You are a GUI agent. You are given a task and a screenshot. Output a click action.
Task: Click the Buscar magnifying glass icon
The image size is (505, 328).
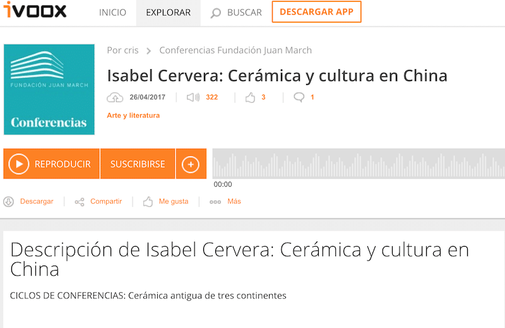[216, 13]
